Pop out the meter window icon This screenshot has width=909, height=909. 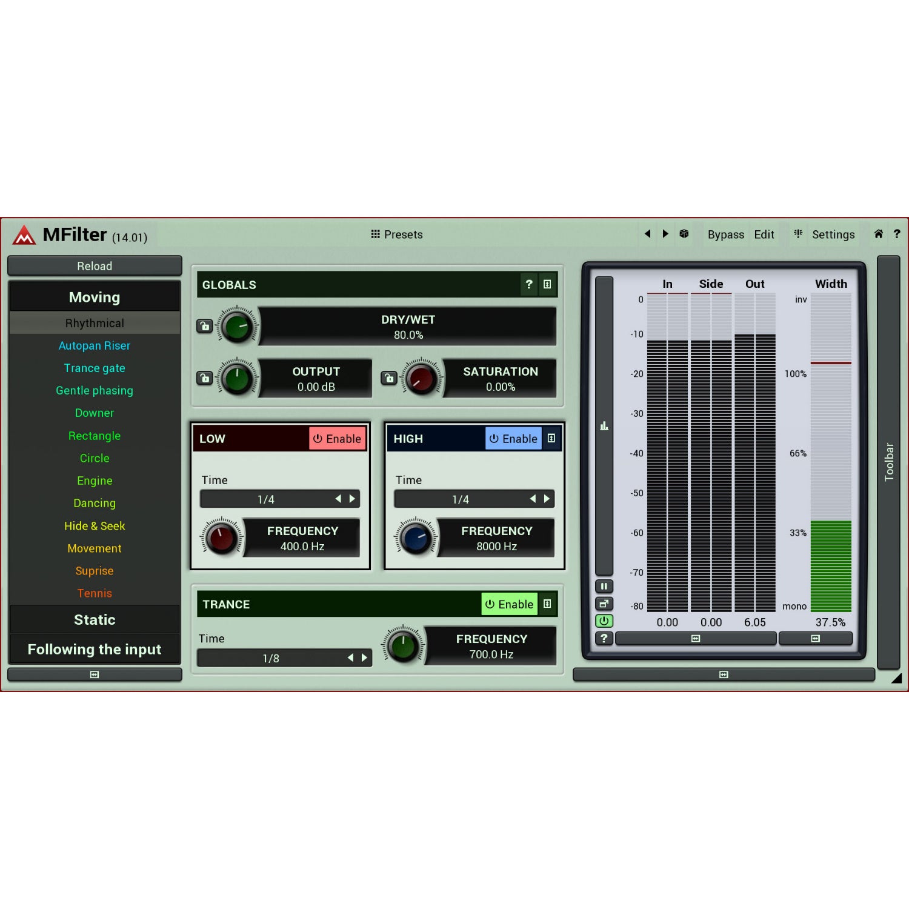604,604
